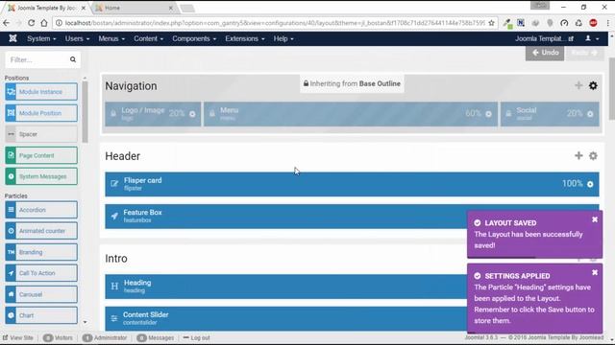Image resolution: width=615 pixels, height=345 pixels.
Task: Click the Messages status link
Action: pos(156,337)
